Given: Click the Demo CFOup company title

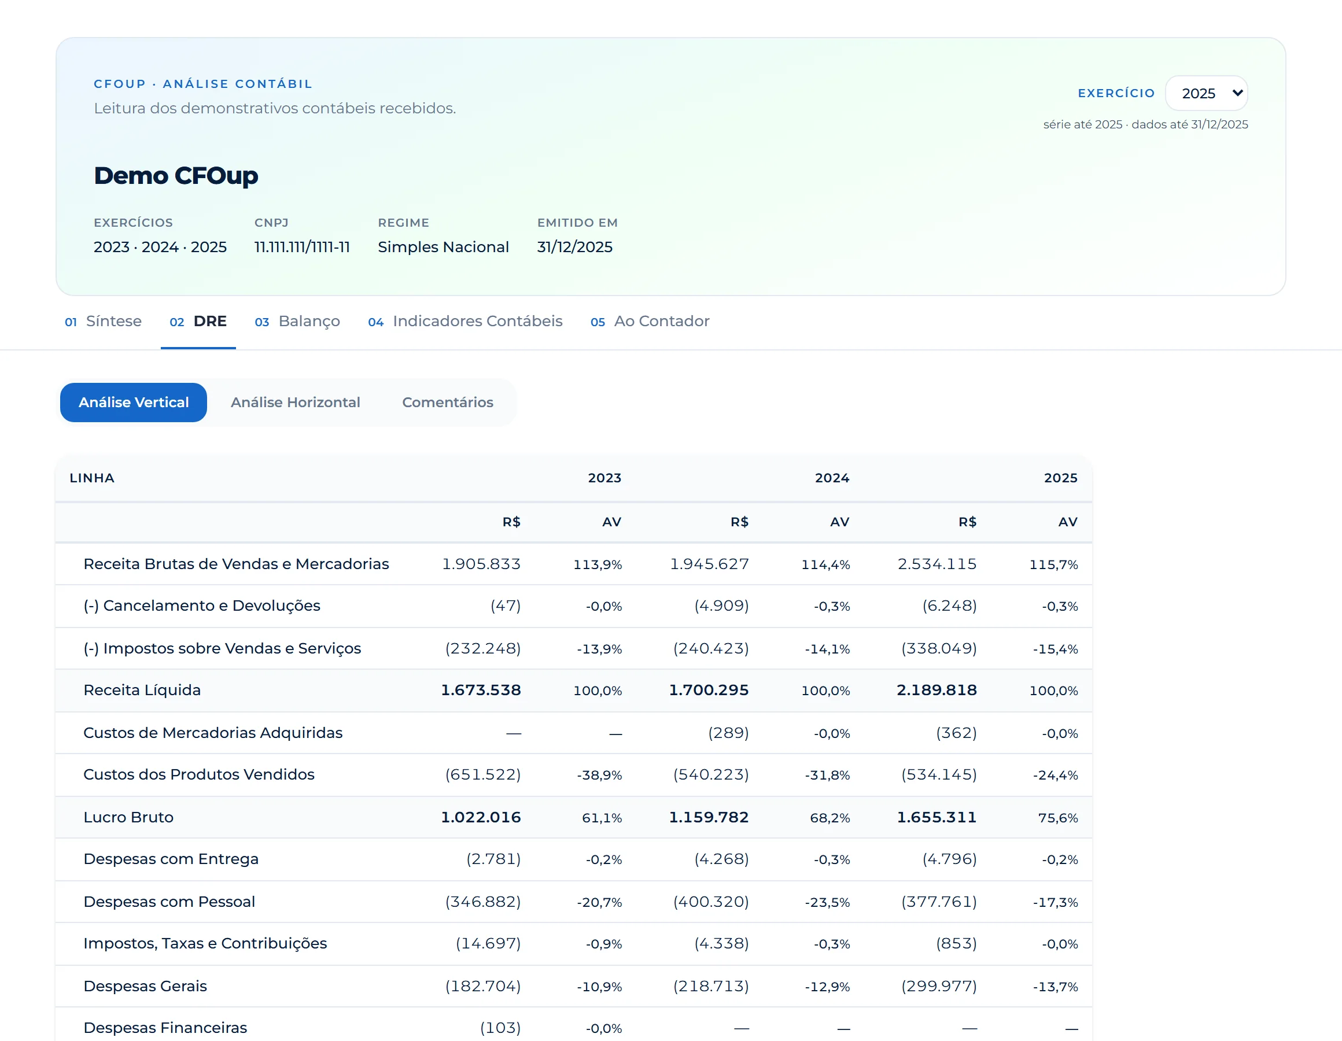Looking at the screenshot, I should 176,176.
